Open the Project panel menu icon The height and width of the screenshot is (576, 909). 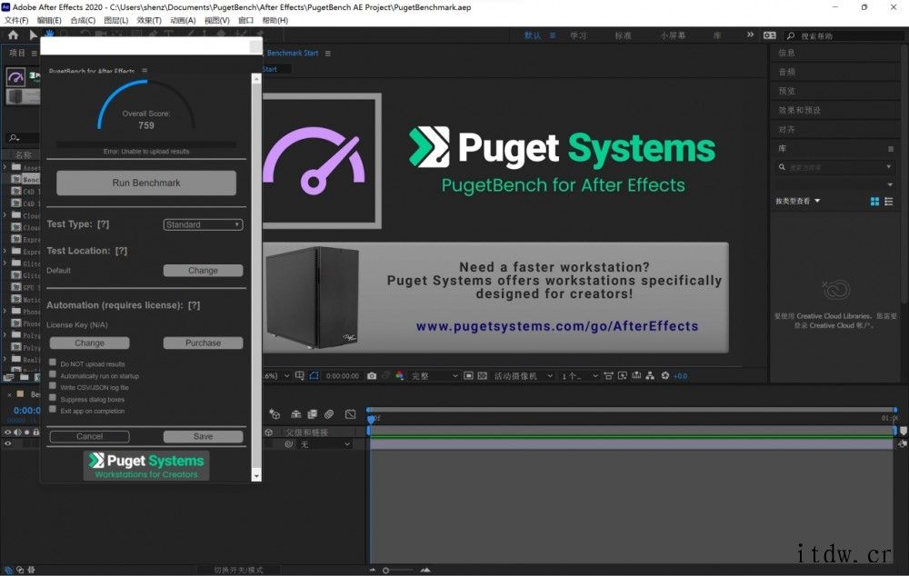coord(35,54)
